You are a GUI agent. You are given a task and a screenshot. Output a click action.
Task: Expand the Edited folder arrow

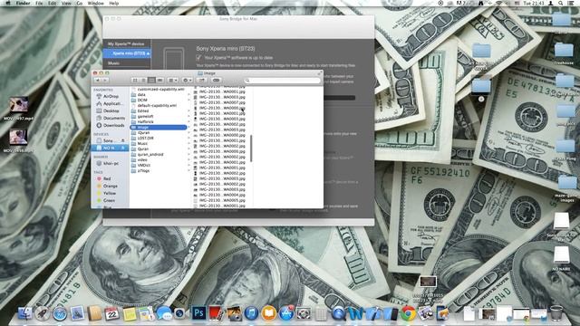click(x=188, y=110)
